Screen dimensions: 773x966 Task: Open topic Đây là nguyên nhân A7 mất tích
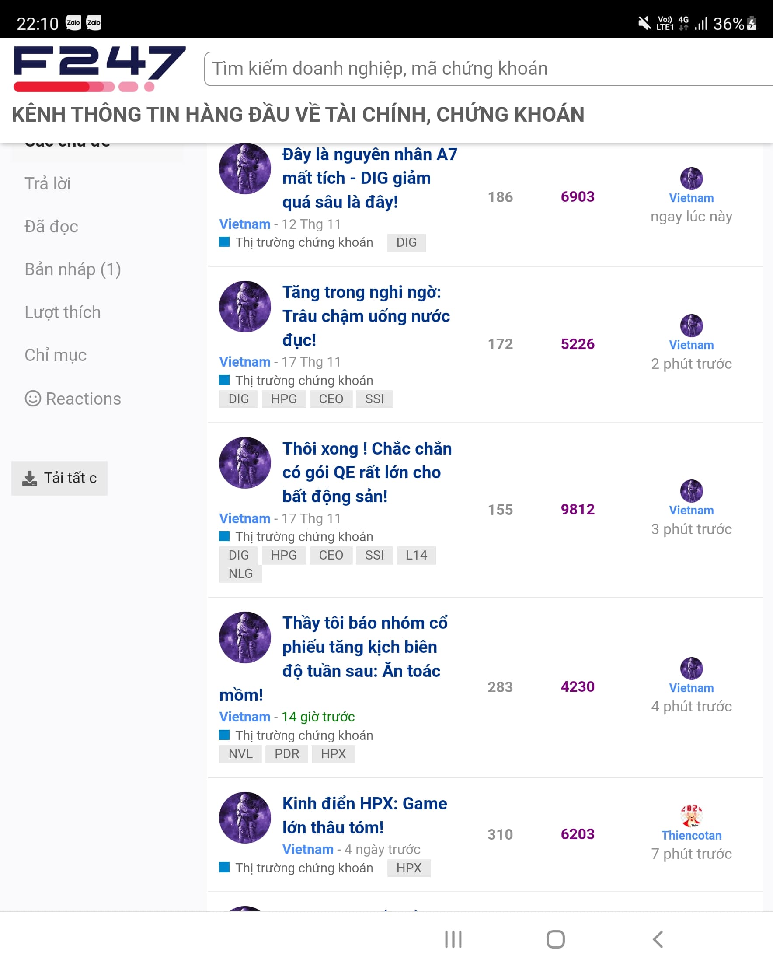tap(370, 178)
